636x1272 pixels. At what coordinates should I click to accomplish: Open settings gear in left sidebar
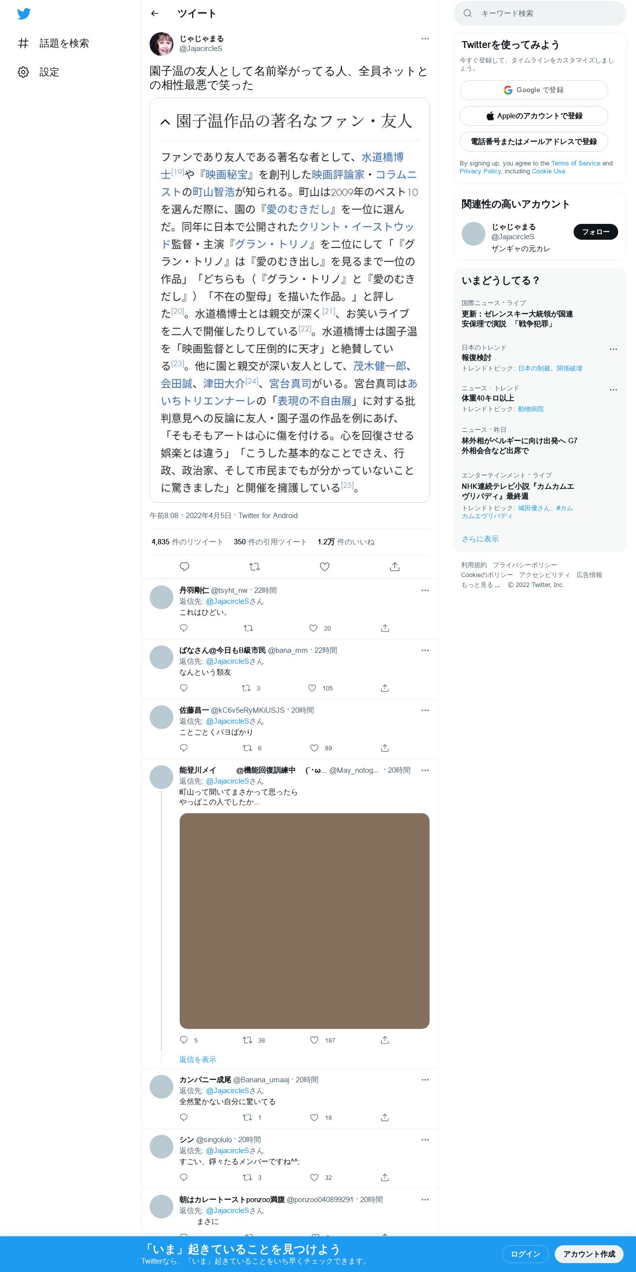coord(23,72)
